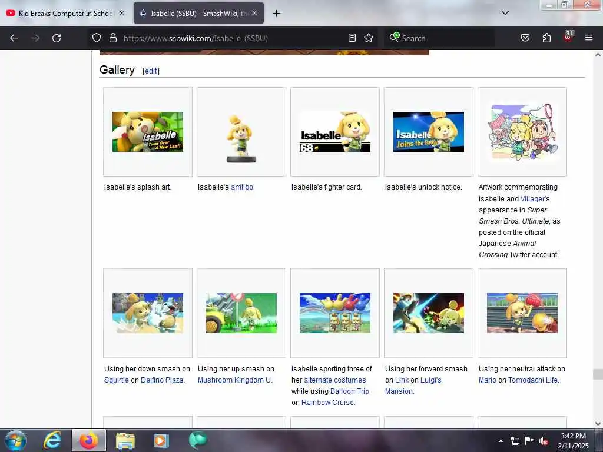Screen dimensions: 603x452
Task: Select the Isabelle (SSBU) SmashWiki tab
Action: click(198, 13)
